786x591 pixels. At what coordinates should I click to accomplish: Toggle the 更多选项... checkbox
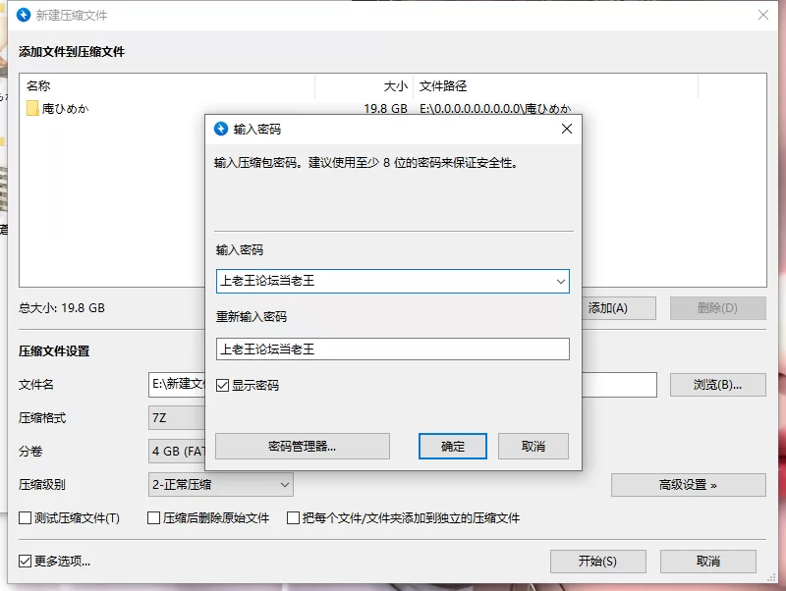tap(26, 561)
